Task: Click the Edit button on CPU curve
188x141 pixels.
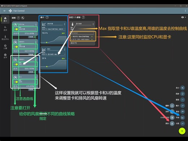Action: click(63, 33)
